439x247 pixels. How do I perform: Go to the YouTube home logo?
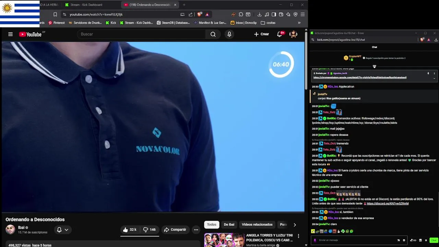30,34
